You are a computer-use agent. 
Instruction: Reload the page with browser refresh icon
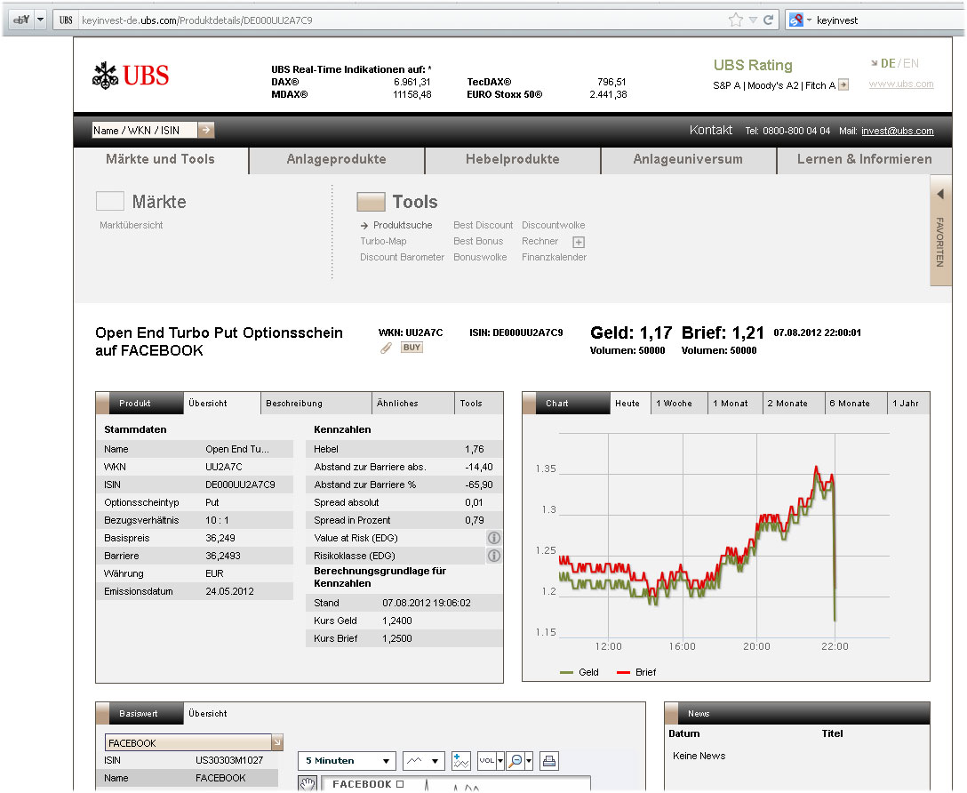coord(769,20)
